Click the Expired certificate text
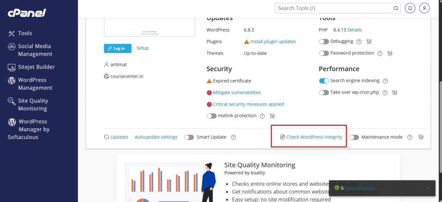 click(232, 81)
